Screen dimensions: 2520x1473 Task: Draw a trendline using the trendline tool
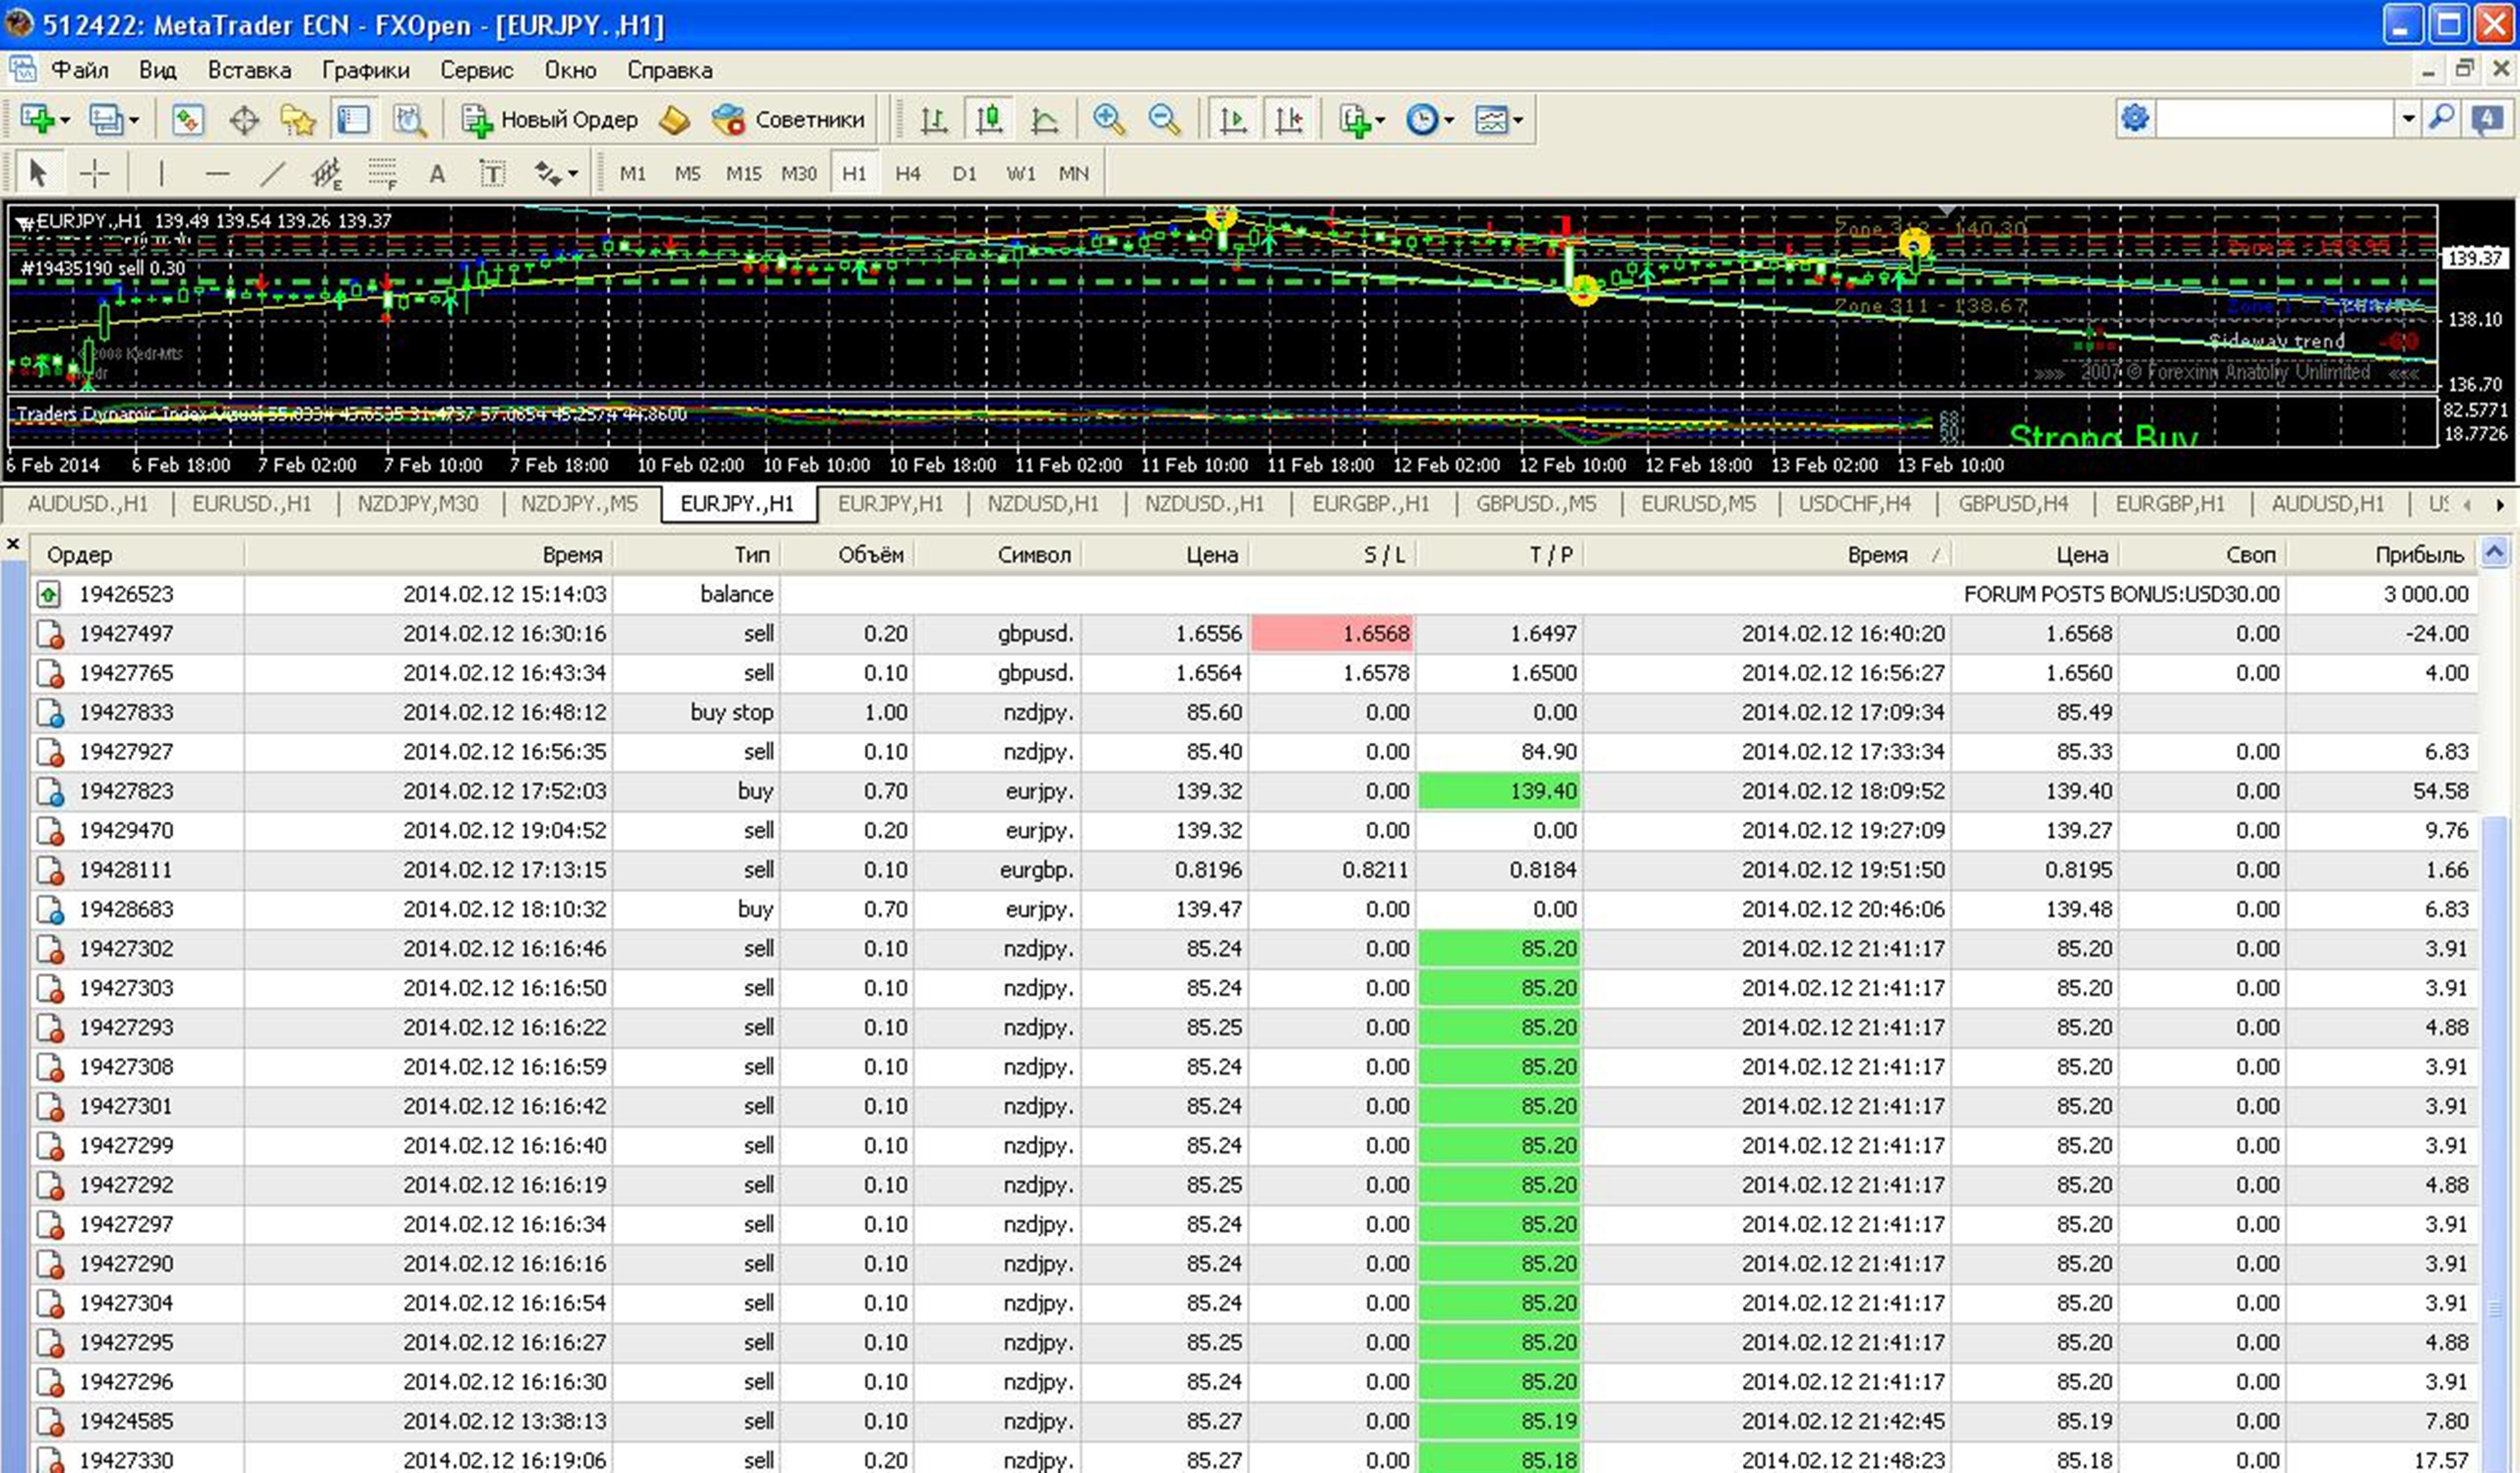[x=272, y=174]
